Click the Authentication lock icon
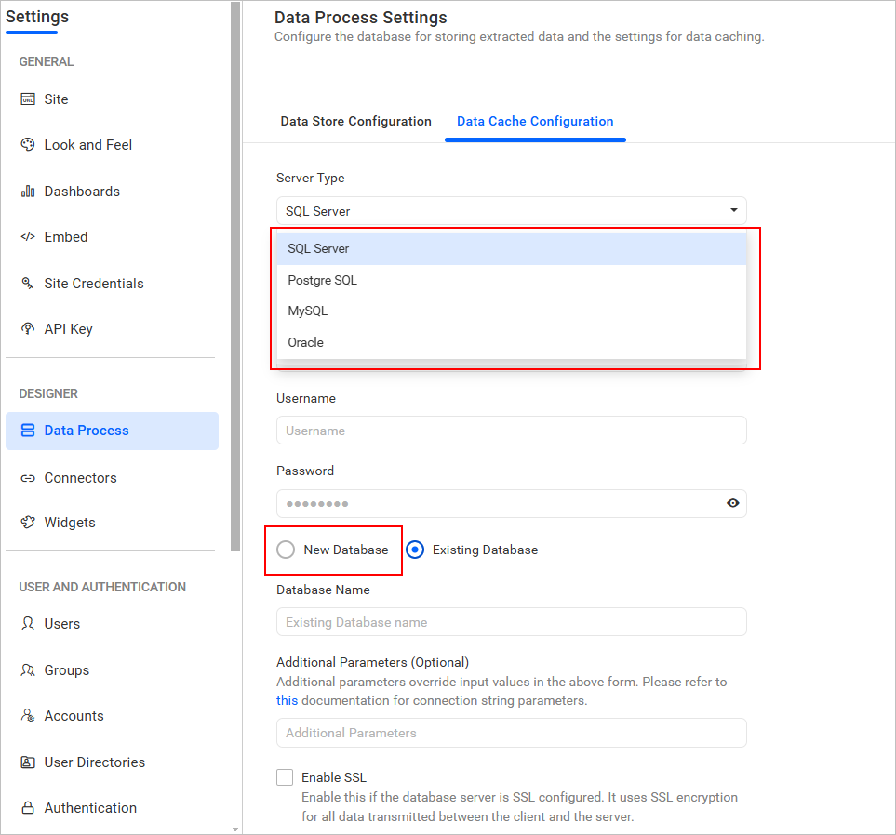The height and width of the screenshot is (835, 896). coord(26,807)
